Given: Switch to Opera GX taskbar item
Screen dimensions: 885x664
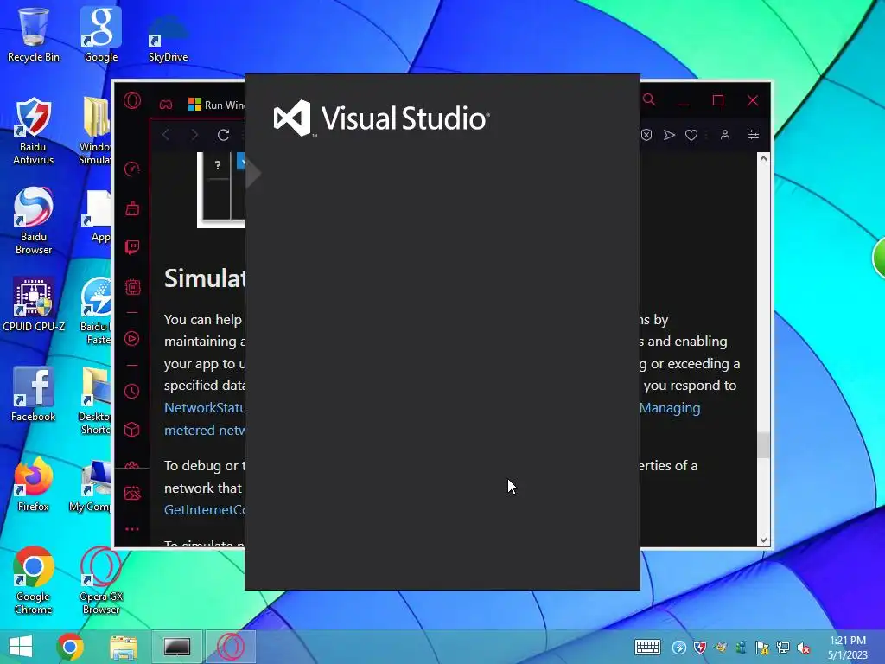Looking at the screenshot, I should click(230, 647).
